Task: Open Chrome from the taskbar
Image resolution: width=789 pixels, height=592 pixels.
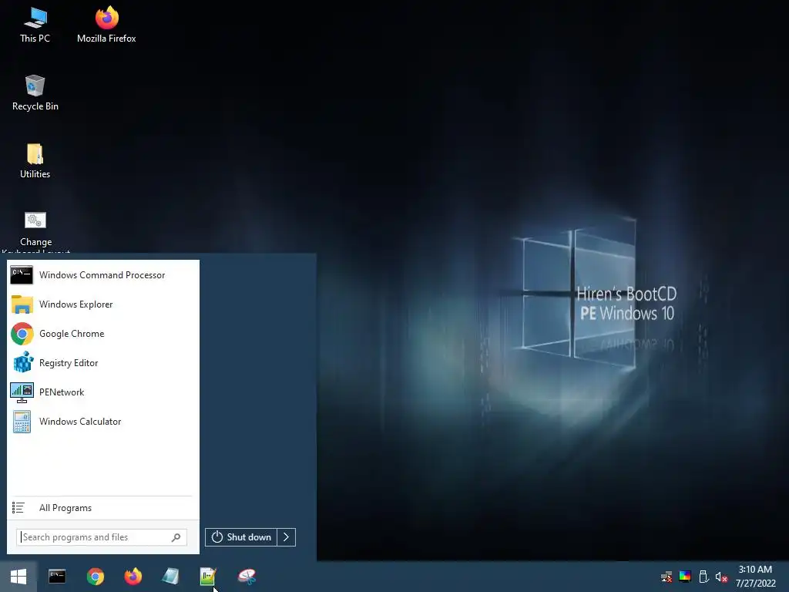Action: click(x=95, y=577)
